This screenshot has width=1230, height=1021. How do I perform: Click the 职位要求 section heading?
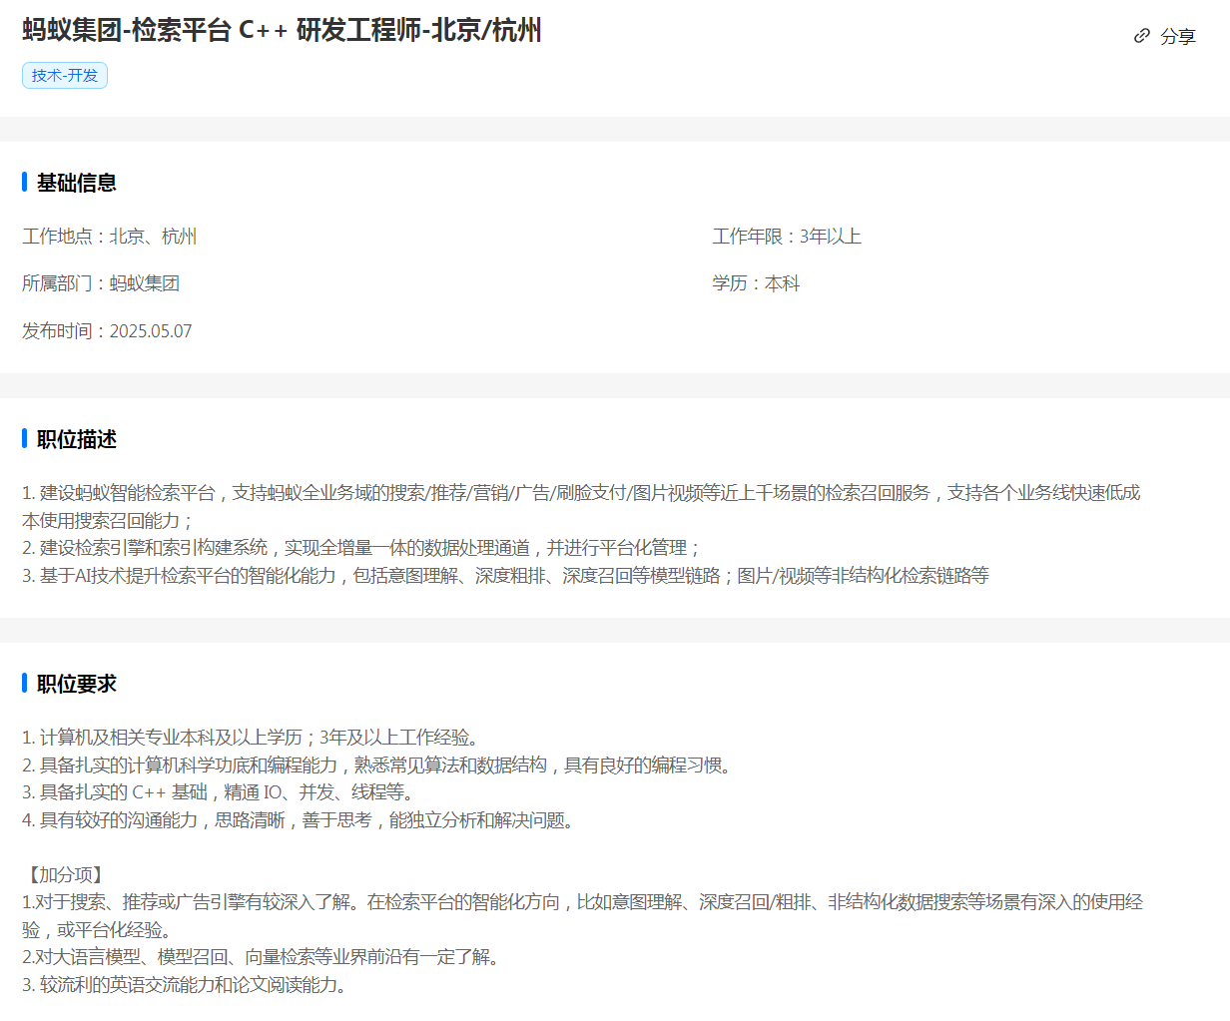click(x=77, y=684)
